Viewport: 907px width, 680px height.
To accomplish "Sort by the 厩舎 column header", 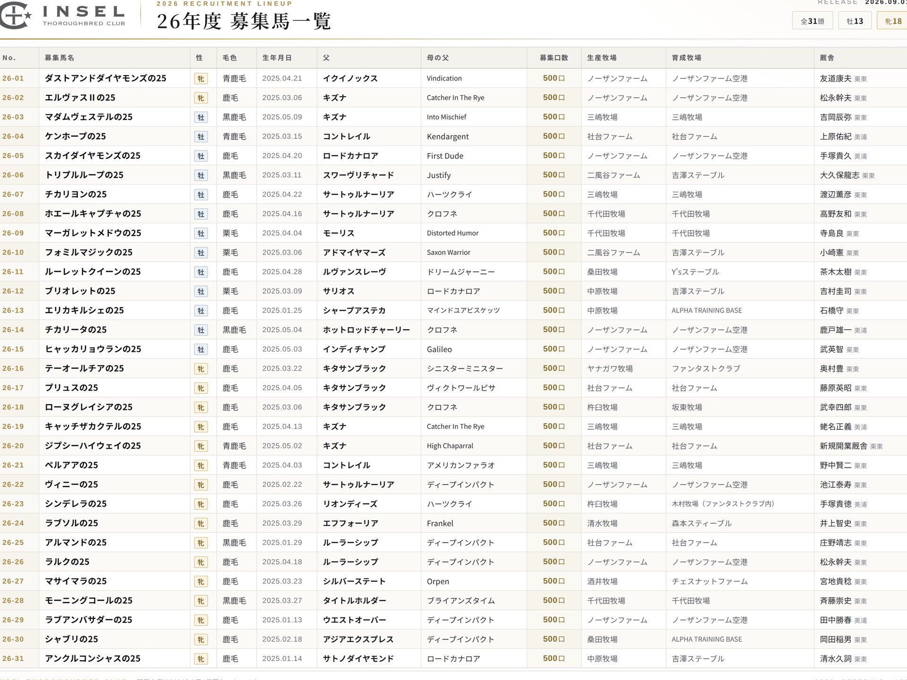I will (827, 58).
